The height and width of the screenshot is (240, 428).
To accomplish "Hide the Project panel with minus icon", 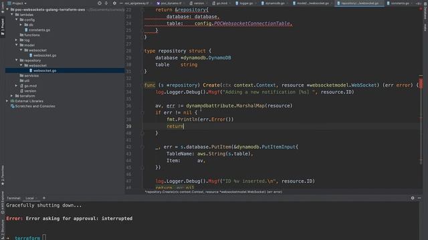I will (121, 3).
